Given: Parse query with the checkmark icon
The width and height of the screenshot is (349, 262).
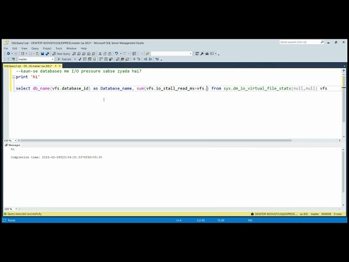Looking at the screenshot, I should pyautogui.click(x=80, y=59).
